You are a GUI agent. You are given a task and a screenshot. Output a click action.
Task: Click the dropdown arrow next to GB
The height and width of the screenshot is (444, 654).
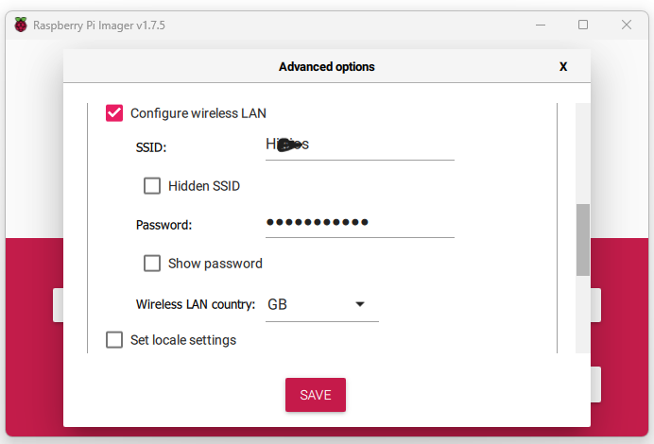coord(359,304)
